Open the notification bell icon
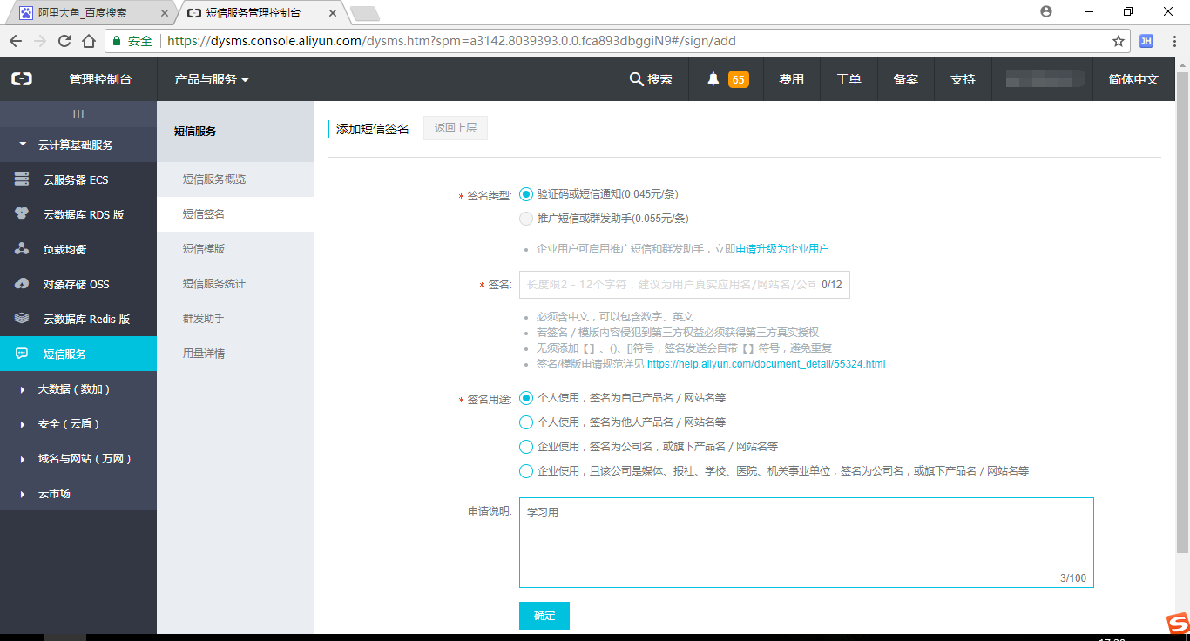Image resolution: width=1190 pixels, height=641 pixels. click(x=713, y=79)
